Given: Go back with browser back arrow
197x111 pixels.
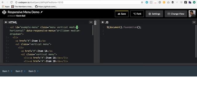Looking at the screenshot, I should coord(3,2).
